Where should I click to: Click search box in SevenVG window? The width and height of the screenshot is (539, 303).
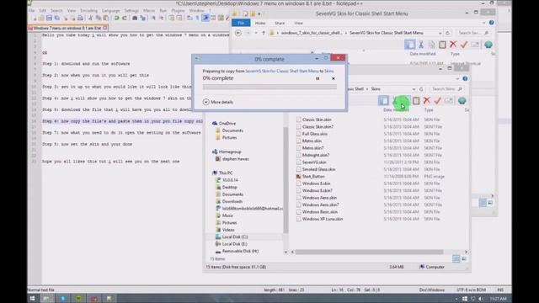[473, 33]
